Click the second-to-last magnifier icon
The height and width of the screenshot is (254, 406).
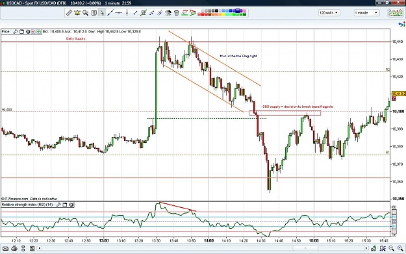[x=391, y=249]
